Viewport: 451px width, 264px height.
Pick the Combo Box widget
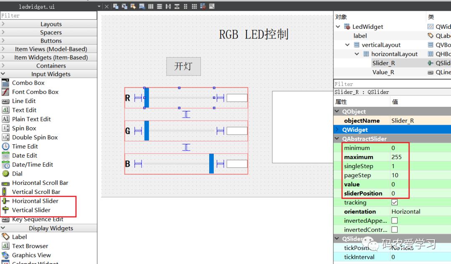click(x=28, y=83)
